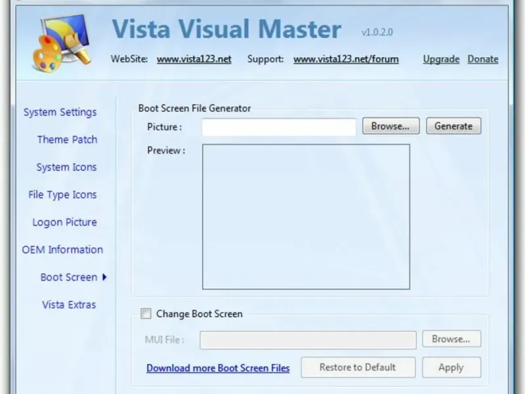The width and height of the screenshot is (525, 394).
Task: Click the Generate button
Action: click(453, 126)
